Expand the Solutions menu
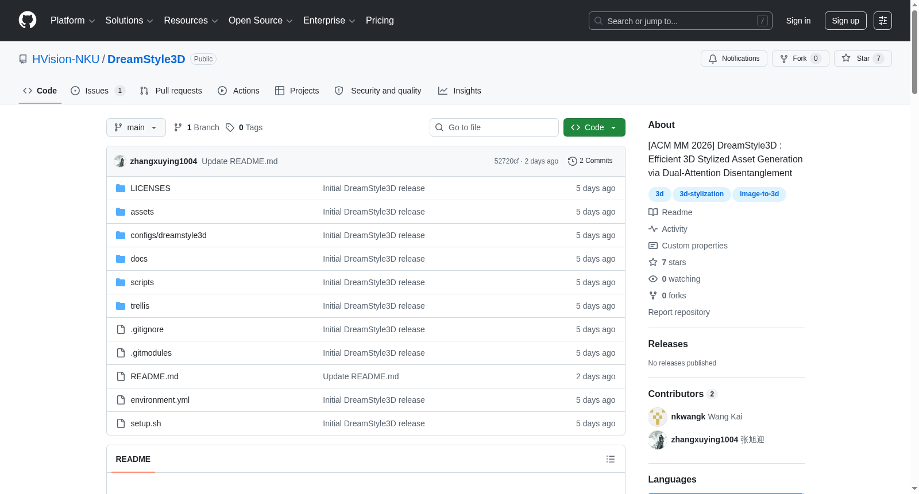The height and width of the screenshot is (494, 919). pyautogui.click(x=129, y=21)
